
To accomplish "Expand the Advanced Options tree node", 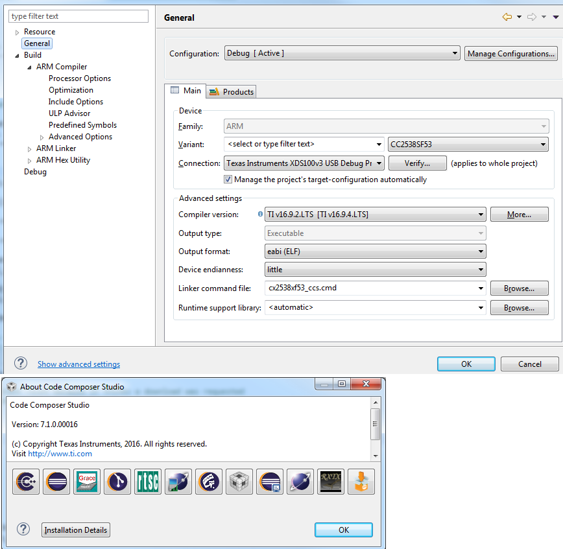I will [x=42, y=137].
